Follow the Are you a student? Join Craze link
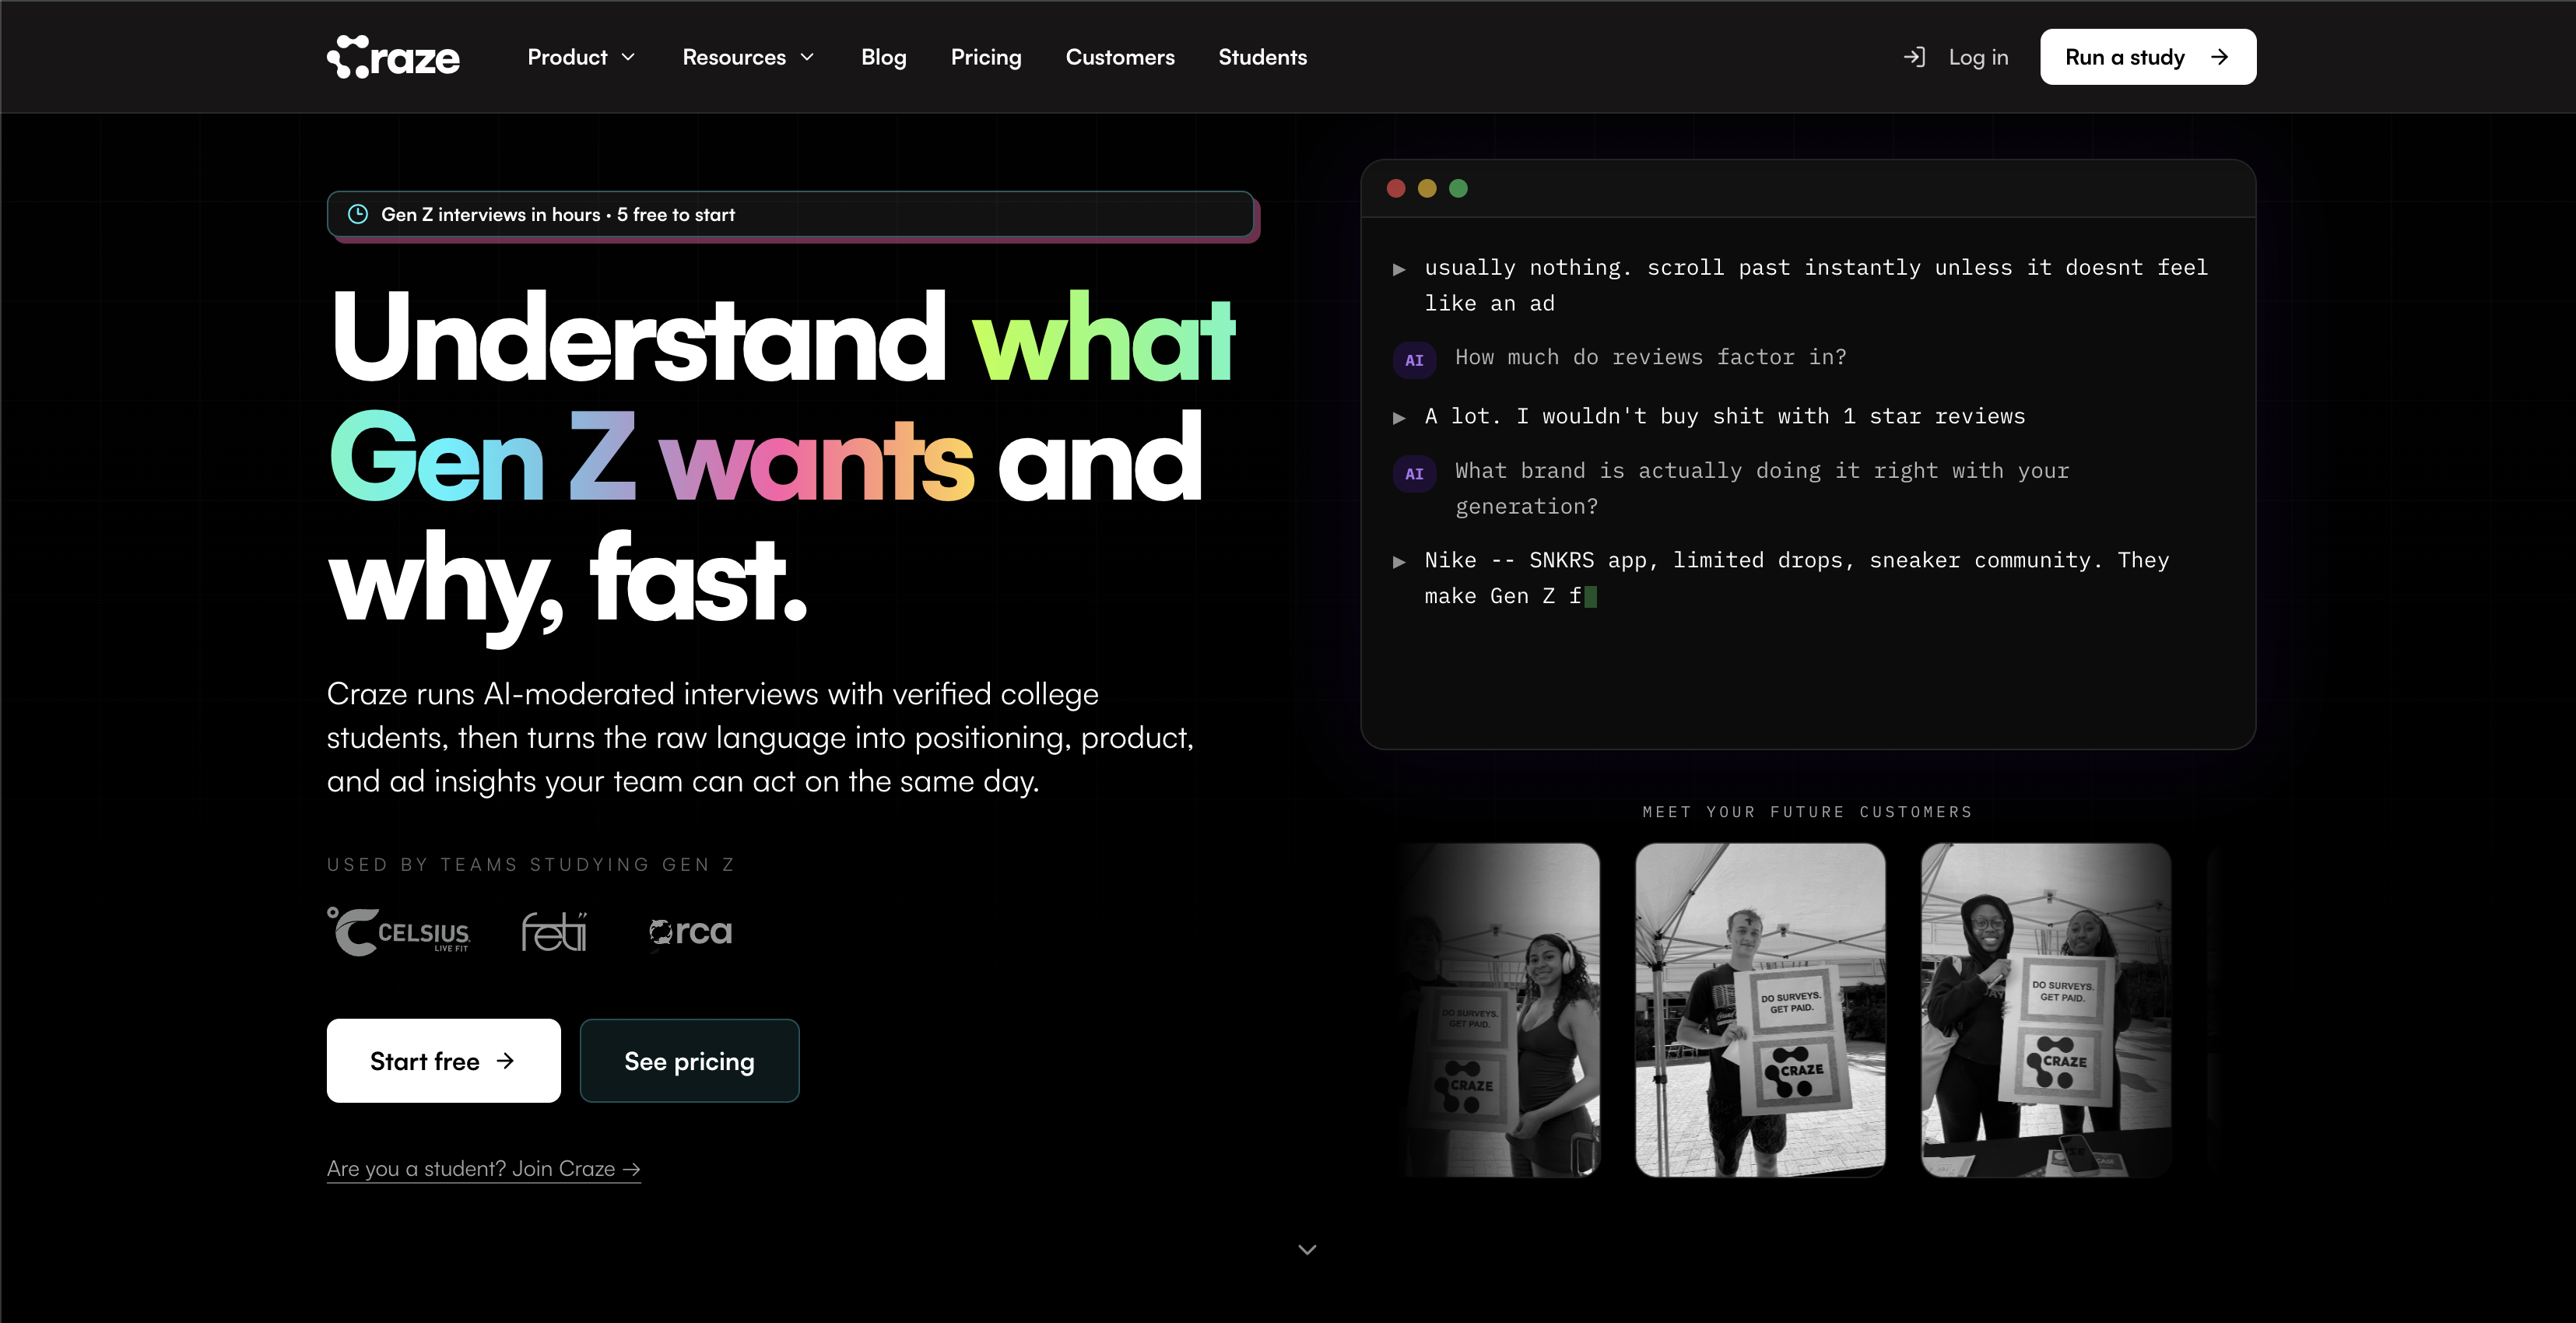This screenshot has height=1323, width=2576. tap(483, 1168)
